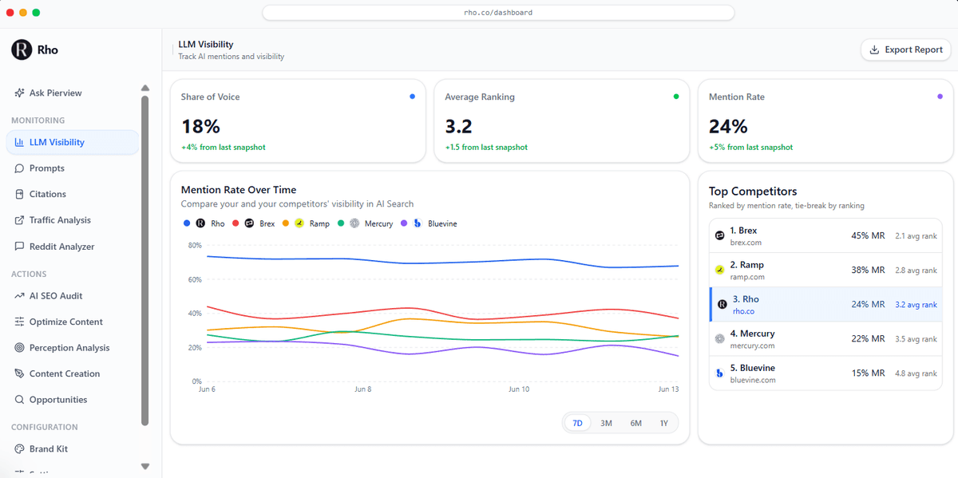Screen dimensions: 958x478
Task: Click the Top Competitors heading
Action: tap(753, 192)
